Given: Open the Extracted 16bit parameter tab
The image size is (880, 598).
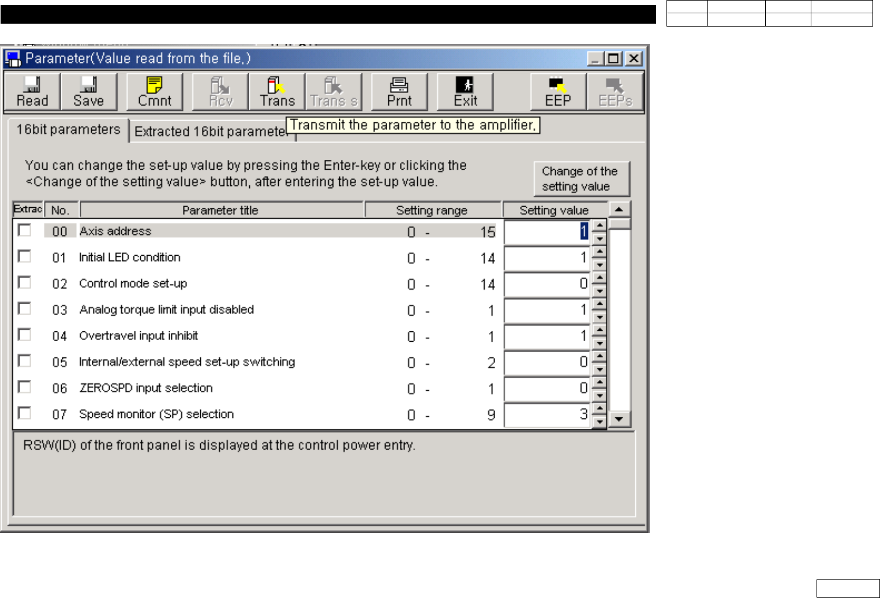Looking at the screenshot, I should click(x=211, y=132).
